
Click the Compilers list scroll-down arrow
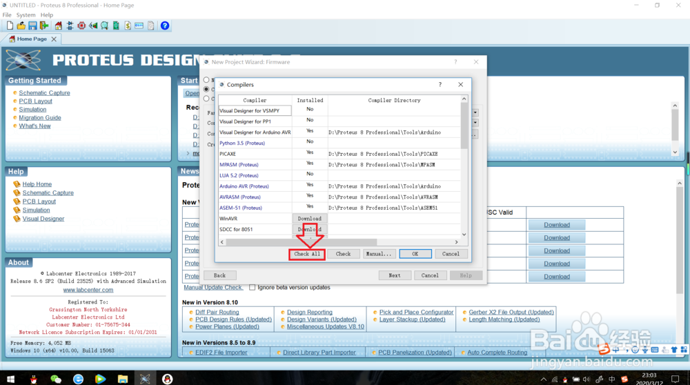click(x=464, y=235)
